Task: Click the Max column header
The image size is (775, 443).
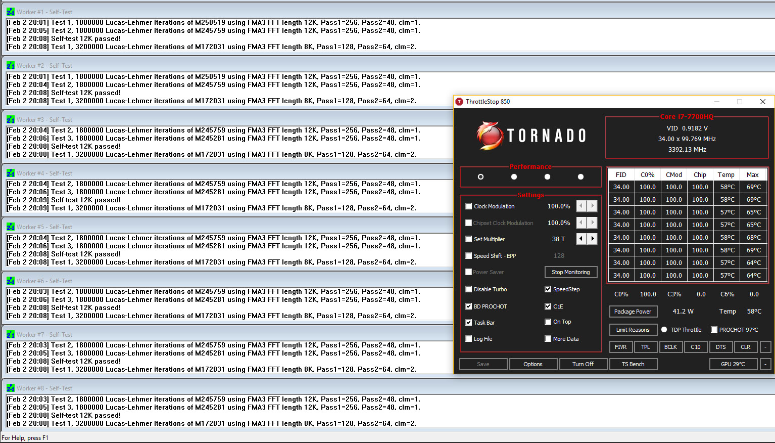Action: [x=753, y=174]
